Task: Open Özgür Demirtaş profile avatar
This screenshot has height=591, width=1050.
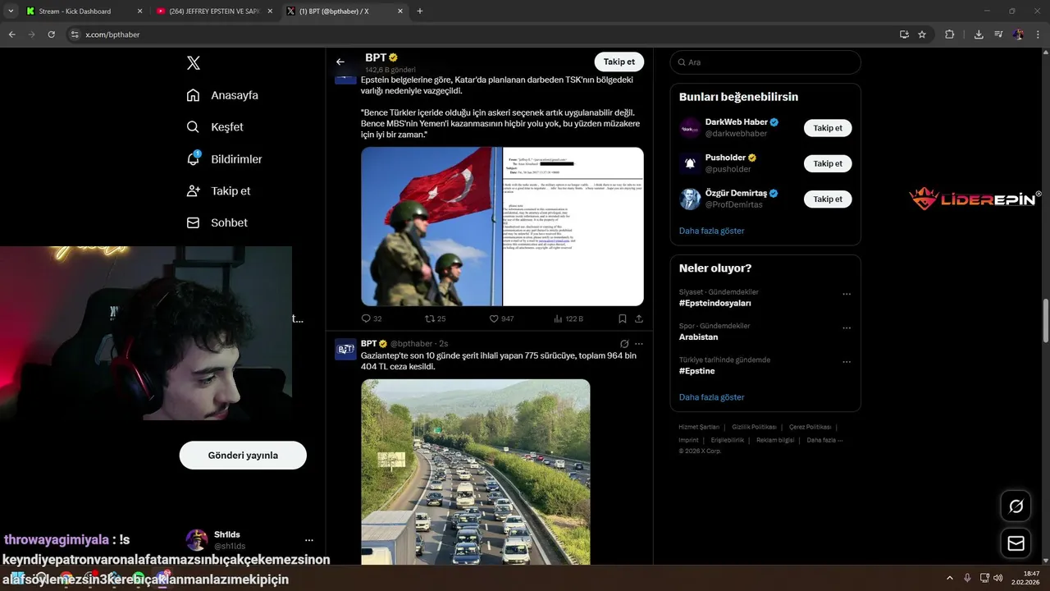Action: [x=690, y=199]
